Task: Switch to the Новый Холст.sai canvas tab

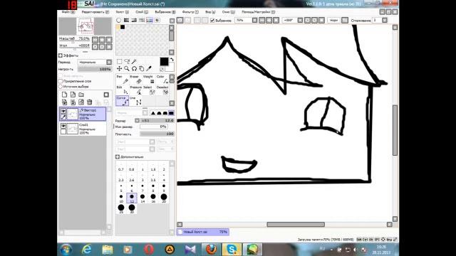Action: pyautogui.click(x=202, y=232)
